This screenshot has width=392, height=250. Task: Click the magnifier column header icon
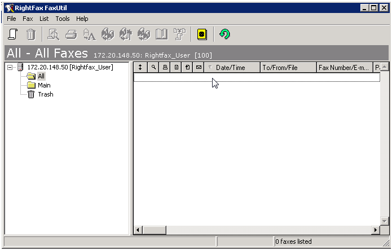coord(153,67)
